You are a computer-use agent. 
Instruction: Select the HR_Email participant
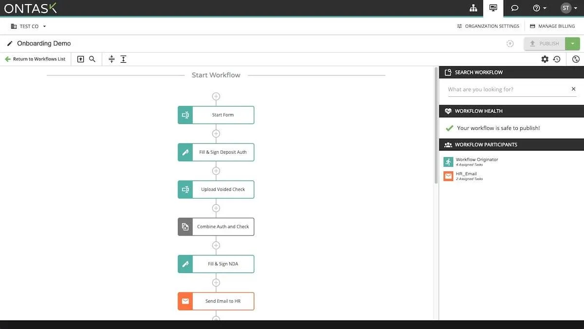[463, 176]
